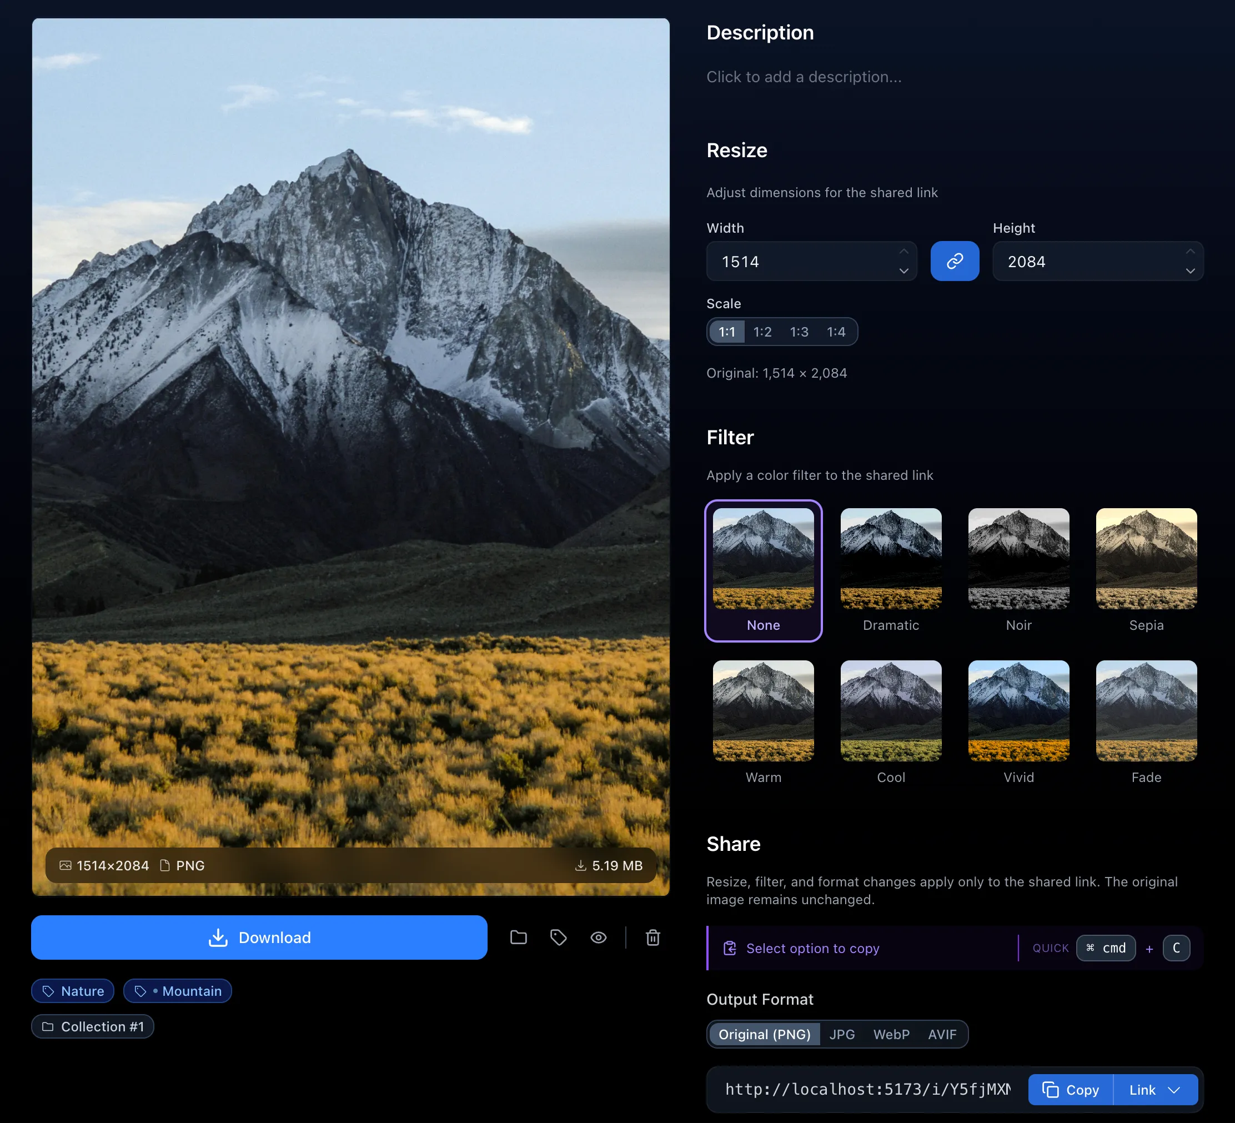Toggle image visibility with the eye icon
The image size is (1235, 1123).
click(x=599, y=937)
